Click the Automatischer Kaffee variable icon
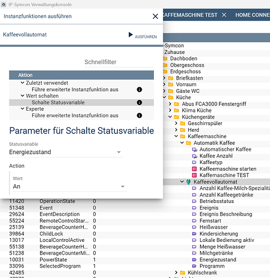 point(194,150)
